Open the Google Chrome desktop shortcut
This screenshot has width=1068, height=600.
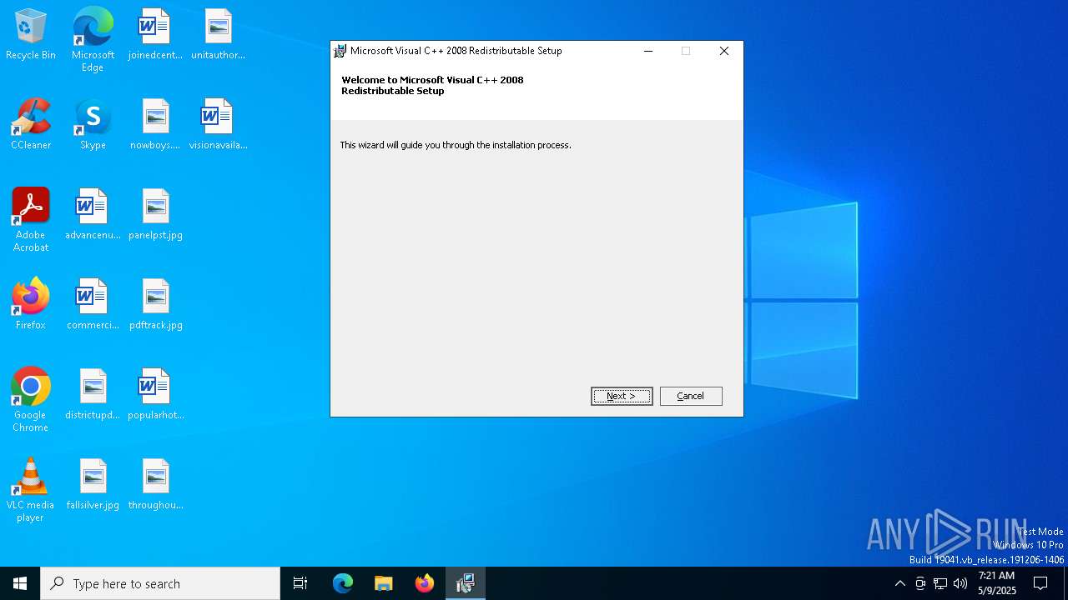click(x=31, y=400)
